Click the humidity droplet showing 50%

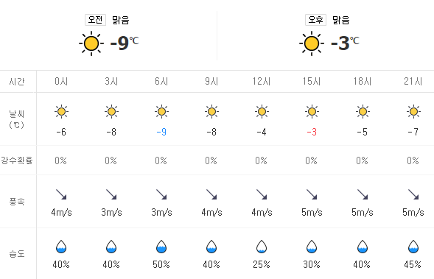coord(161,247)
